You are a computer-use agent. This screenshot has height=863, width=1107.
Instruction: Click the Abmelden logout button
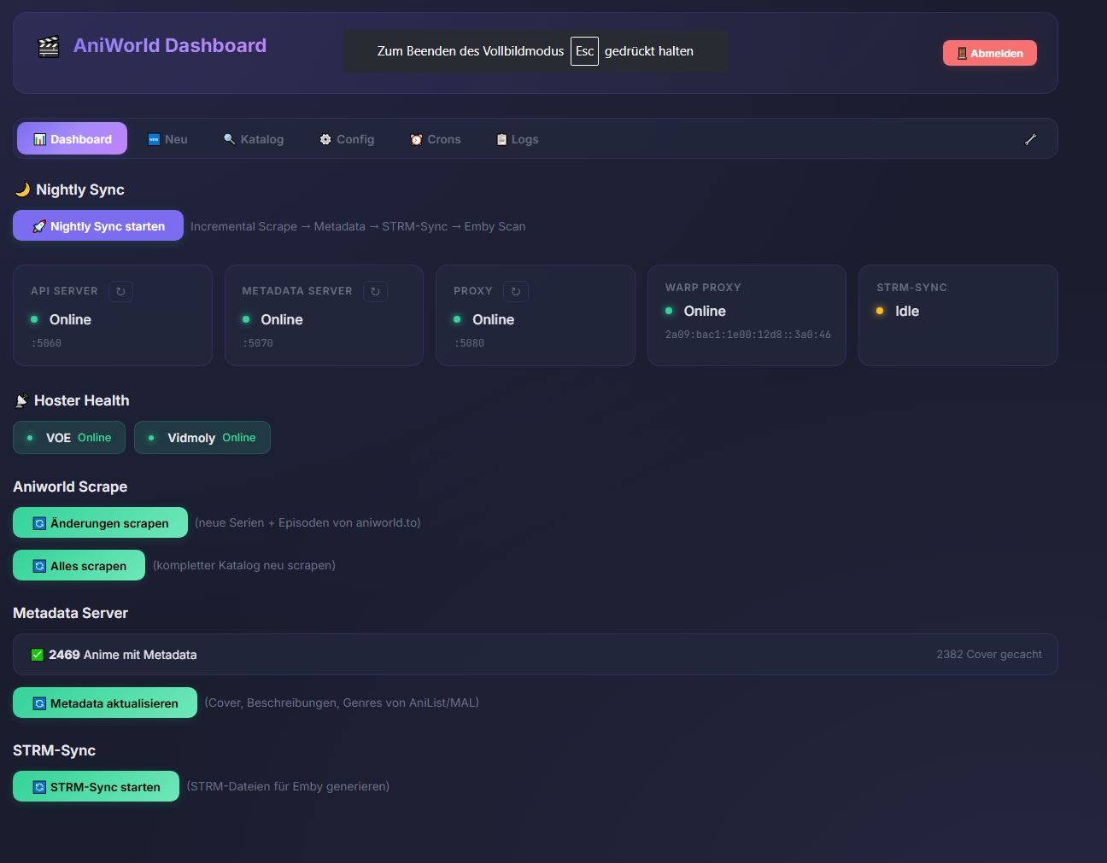(x=989, y=53)
